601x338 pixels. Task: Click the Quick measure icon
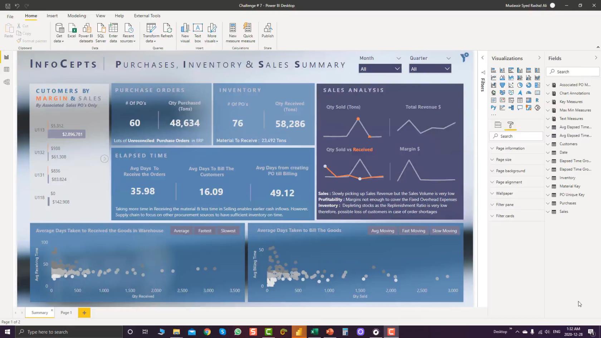pos(248,33)
